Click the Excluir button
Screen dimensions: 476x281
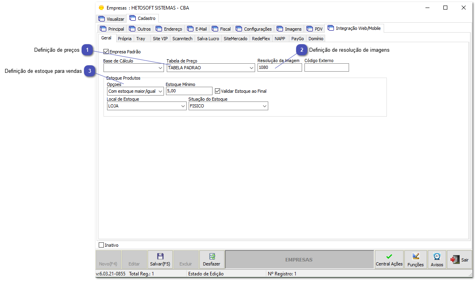coord(185,259)
